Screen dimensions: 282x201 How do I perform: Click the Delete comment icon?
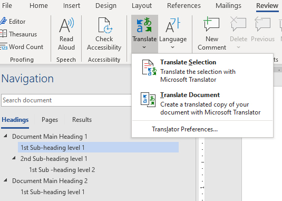[238, 24]
